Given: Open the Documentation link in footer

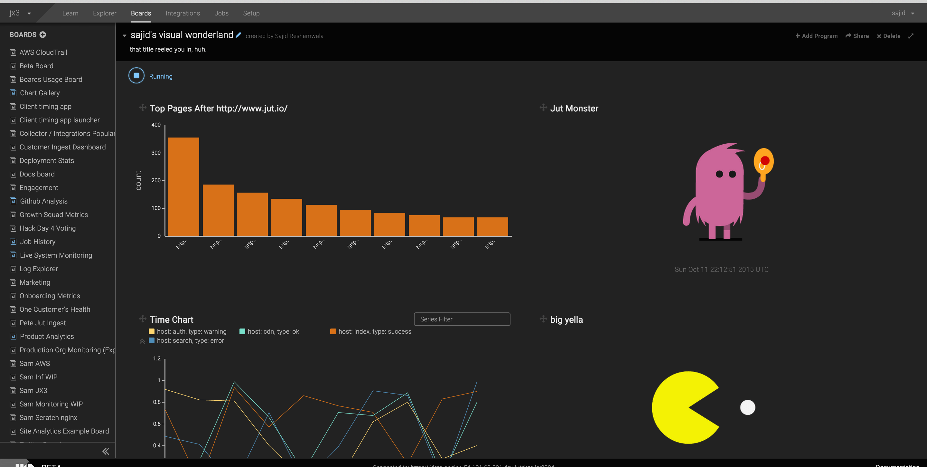Looking at the screenshot, I should click(897, 465).
